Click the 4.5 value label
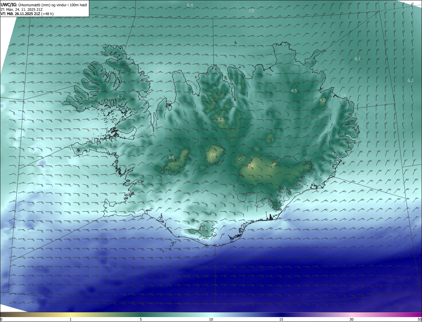Viewport: 422px width, 322px height. [294, 91]
